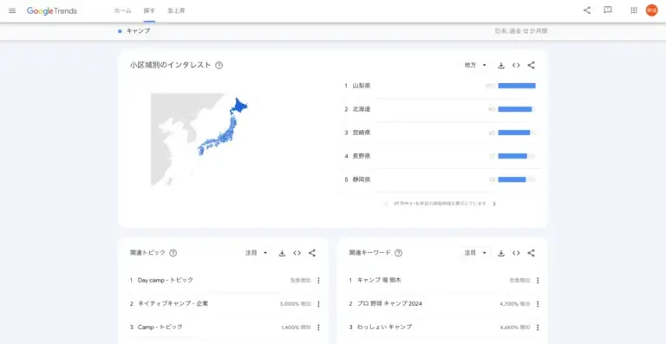666x344 pixels.
Task: Open the feedback icon in header
Action: coord(608,10)
